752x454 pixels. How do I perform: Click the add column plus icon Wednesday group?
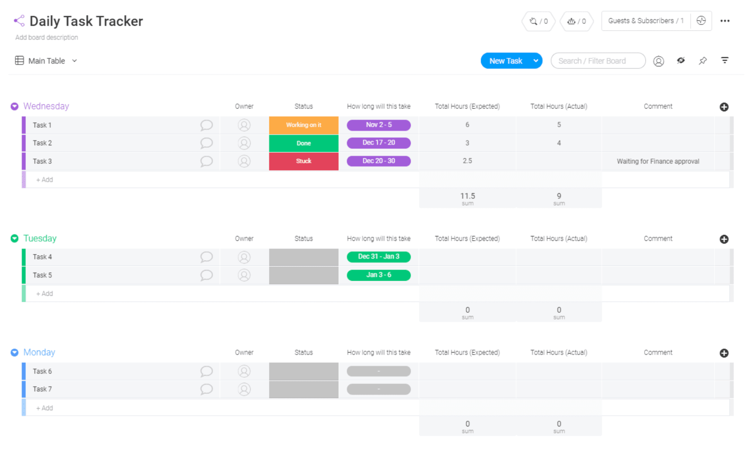[x=724, y=107]
